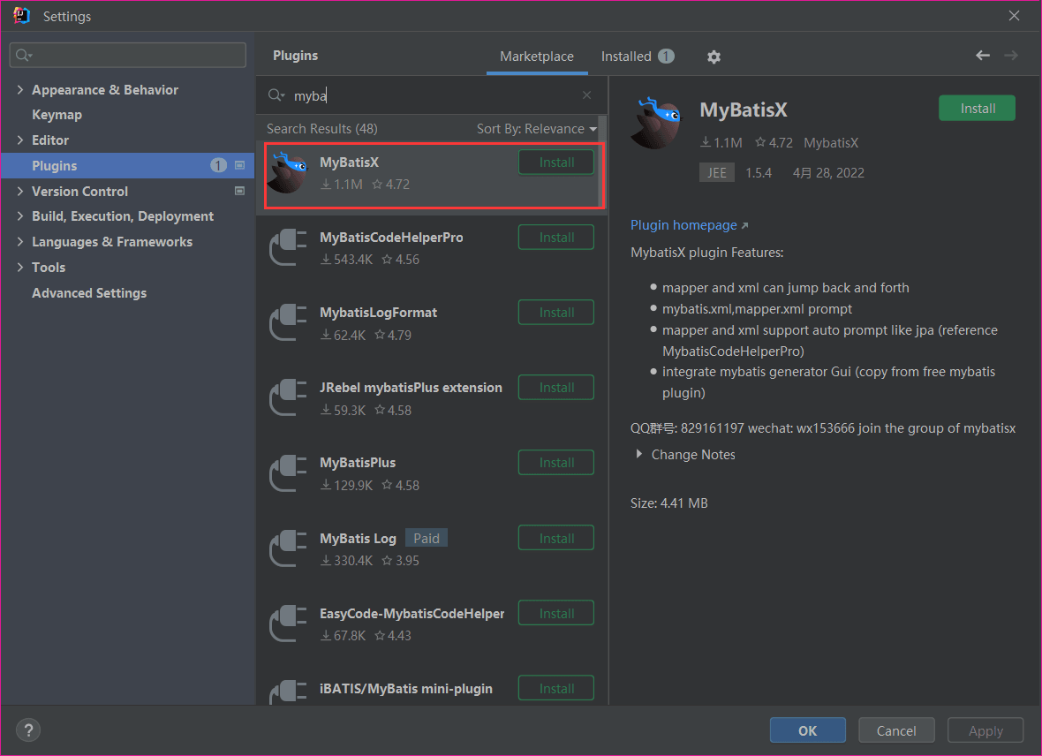This screenshot has width=1042, height=756.
Task: Click the Plugins update count badge in sidebar
Action: point(218,165)
